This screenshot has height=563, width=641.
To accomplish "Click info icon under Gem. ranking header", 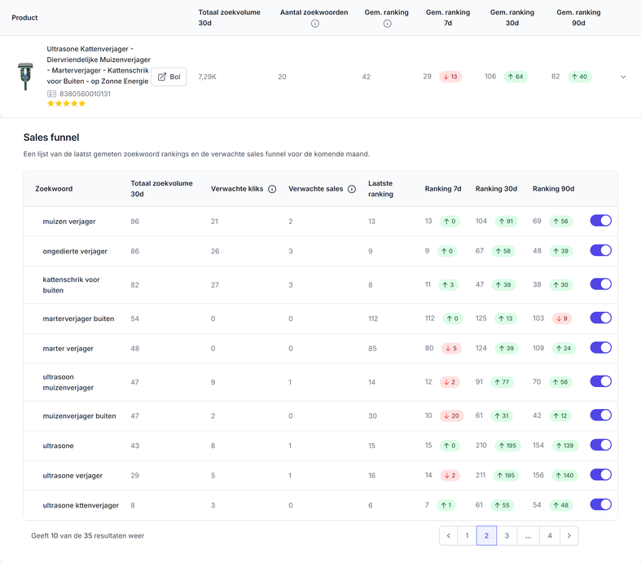I will [387, 24].
